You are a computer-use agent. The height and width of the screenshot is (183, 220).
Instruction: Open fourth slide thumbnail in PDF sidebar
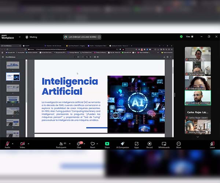[13, 100]
